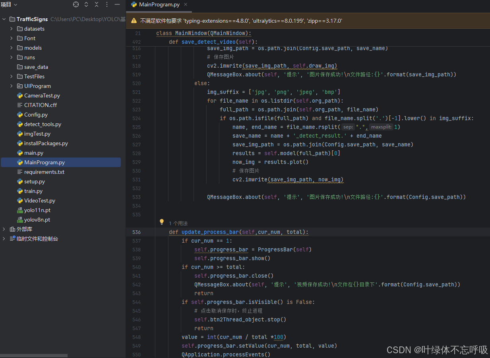Collapse all project tree items icon
490x358 pixels.
(x=97, y=4)
